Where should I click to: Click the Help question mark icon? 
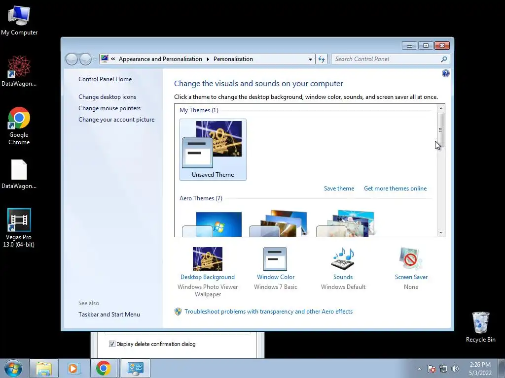click(x=445, y=74)
